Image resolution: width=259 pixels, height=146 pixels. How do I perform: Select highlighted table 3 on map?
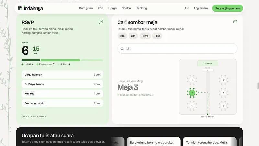(x=192, y=93)
